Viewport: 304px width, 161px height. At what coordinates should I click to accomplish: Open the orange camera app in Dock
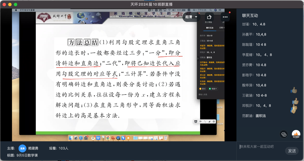[x=128, y=138]
